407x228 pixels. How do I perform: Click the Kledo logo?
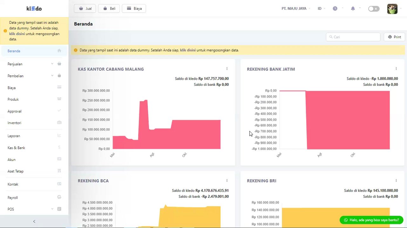pyautogui.click(x=34, y=9)
